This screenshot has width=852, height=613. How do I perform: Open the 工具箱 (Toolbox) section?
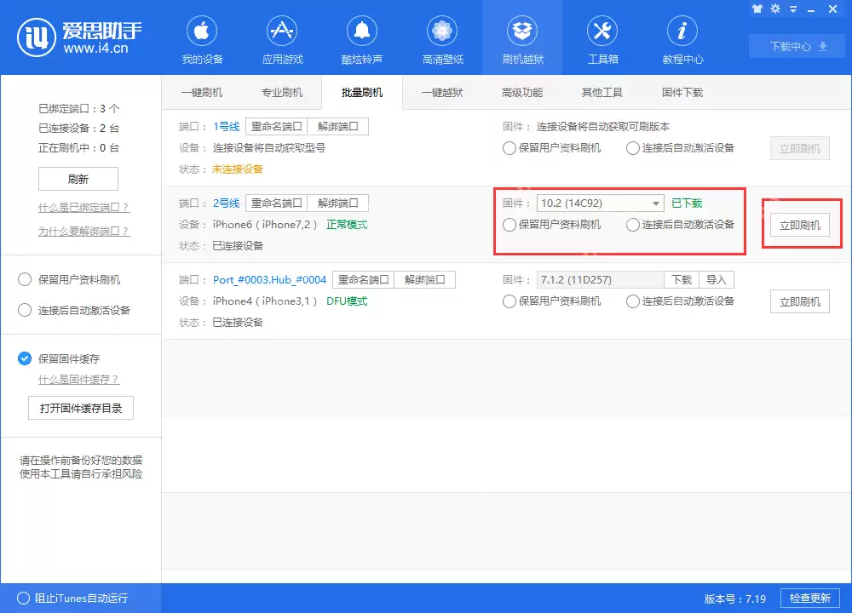(x=602, y=37)
